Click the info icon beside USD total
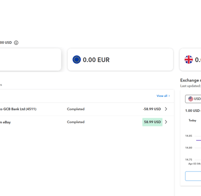Screen dimensions: 201x196 coord(16,43)
